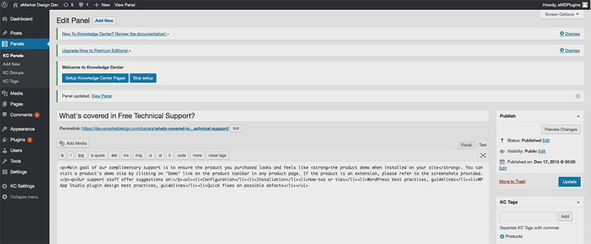Open Appearance in the sidebar
The height and width of the screenshot is (244, 591).
point(22,129)
